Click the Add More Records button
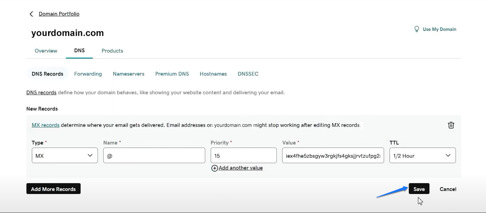This screenshot has width=486, height=213. (53, 189)
